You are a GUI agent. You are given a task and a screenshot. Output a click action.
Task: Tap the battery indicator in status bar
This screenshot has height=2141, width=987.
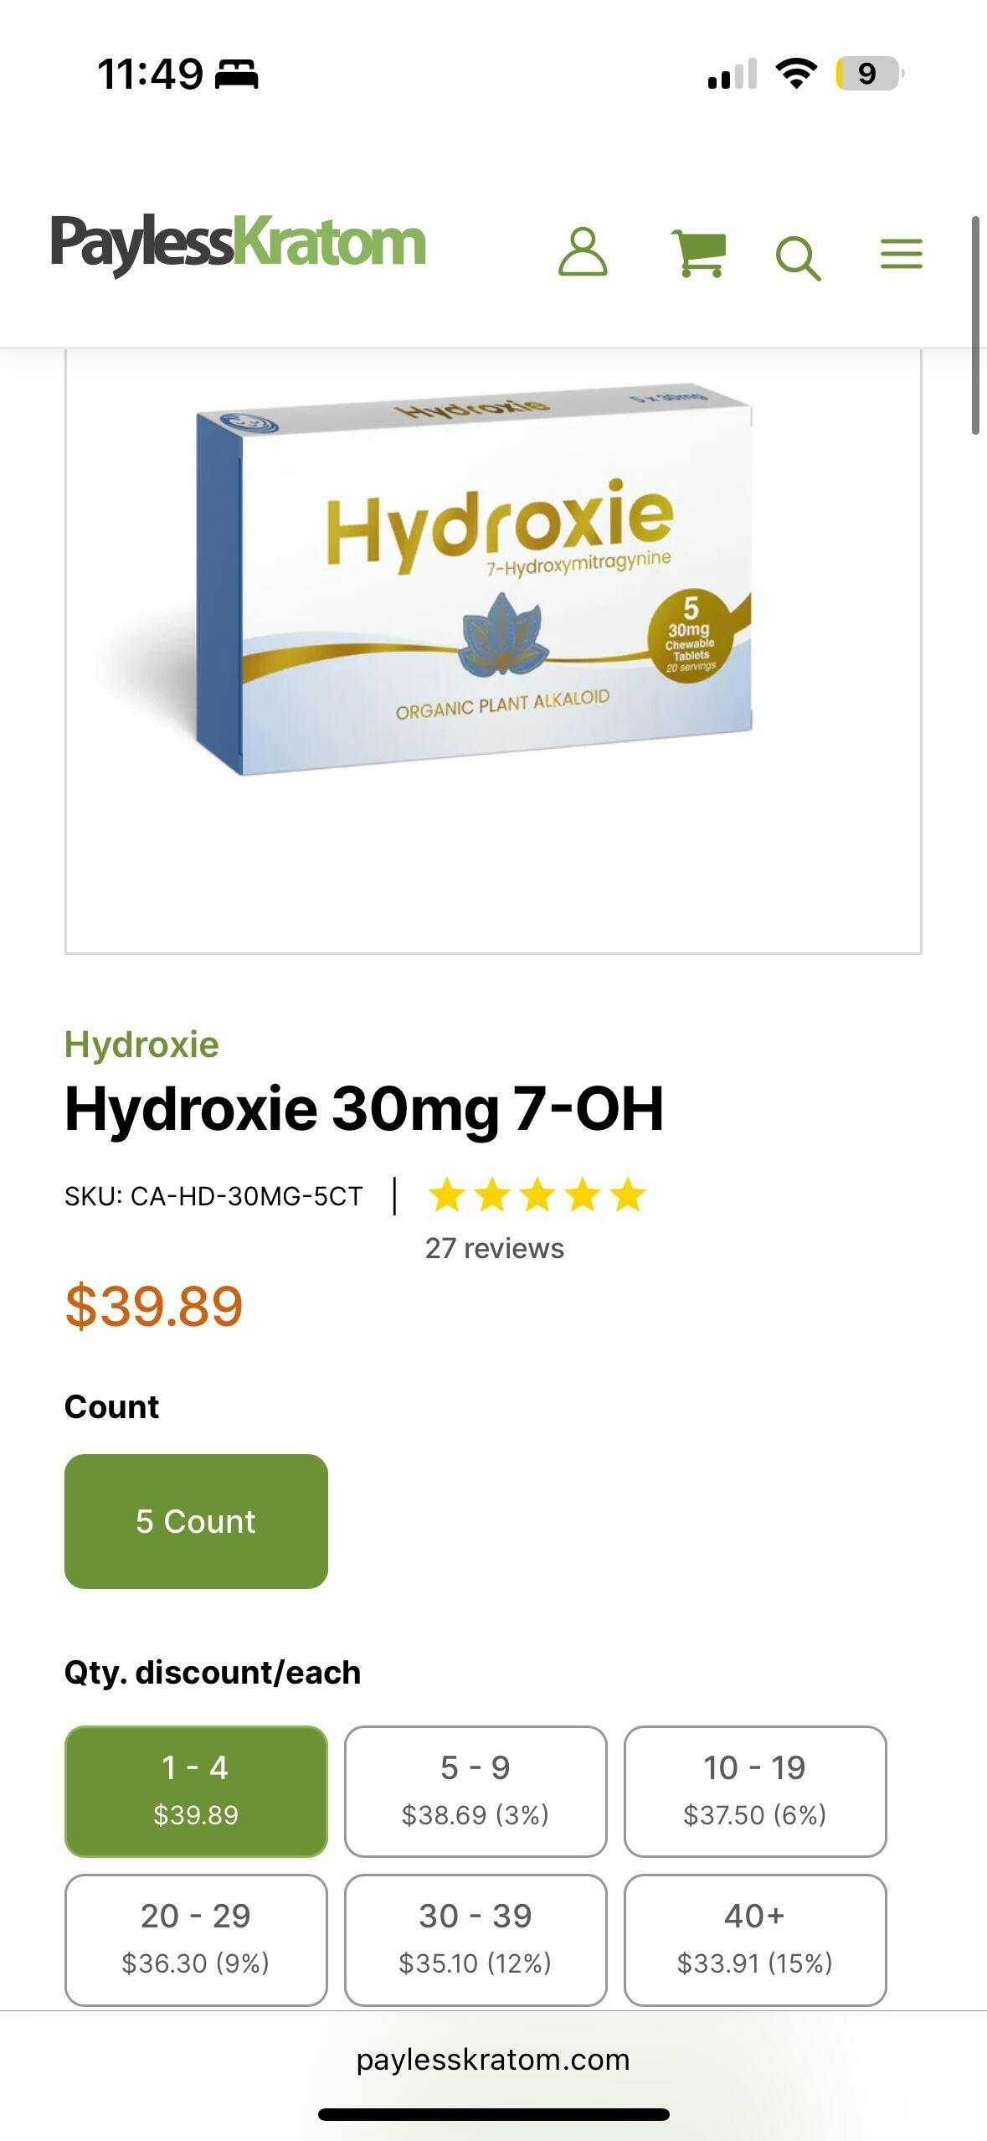click(870, 74)
